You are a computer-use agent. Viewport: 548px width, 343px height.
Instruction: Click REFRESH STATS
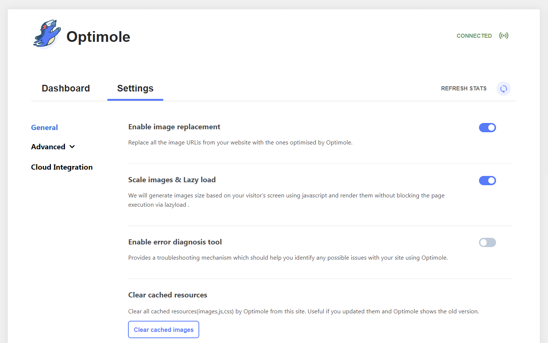click(x=463, y=88)
